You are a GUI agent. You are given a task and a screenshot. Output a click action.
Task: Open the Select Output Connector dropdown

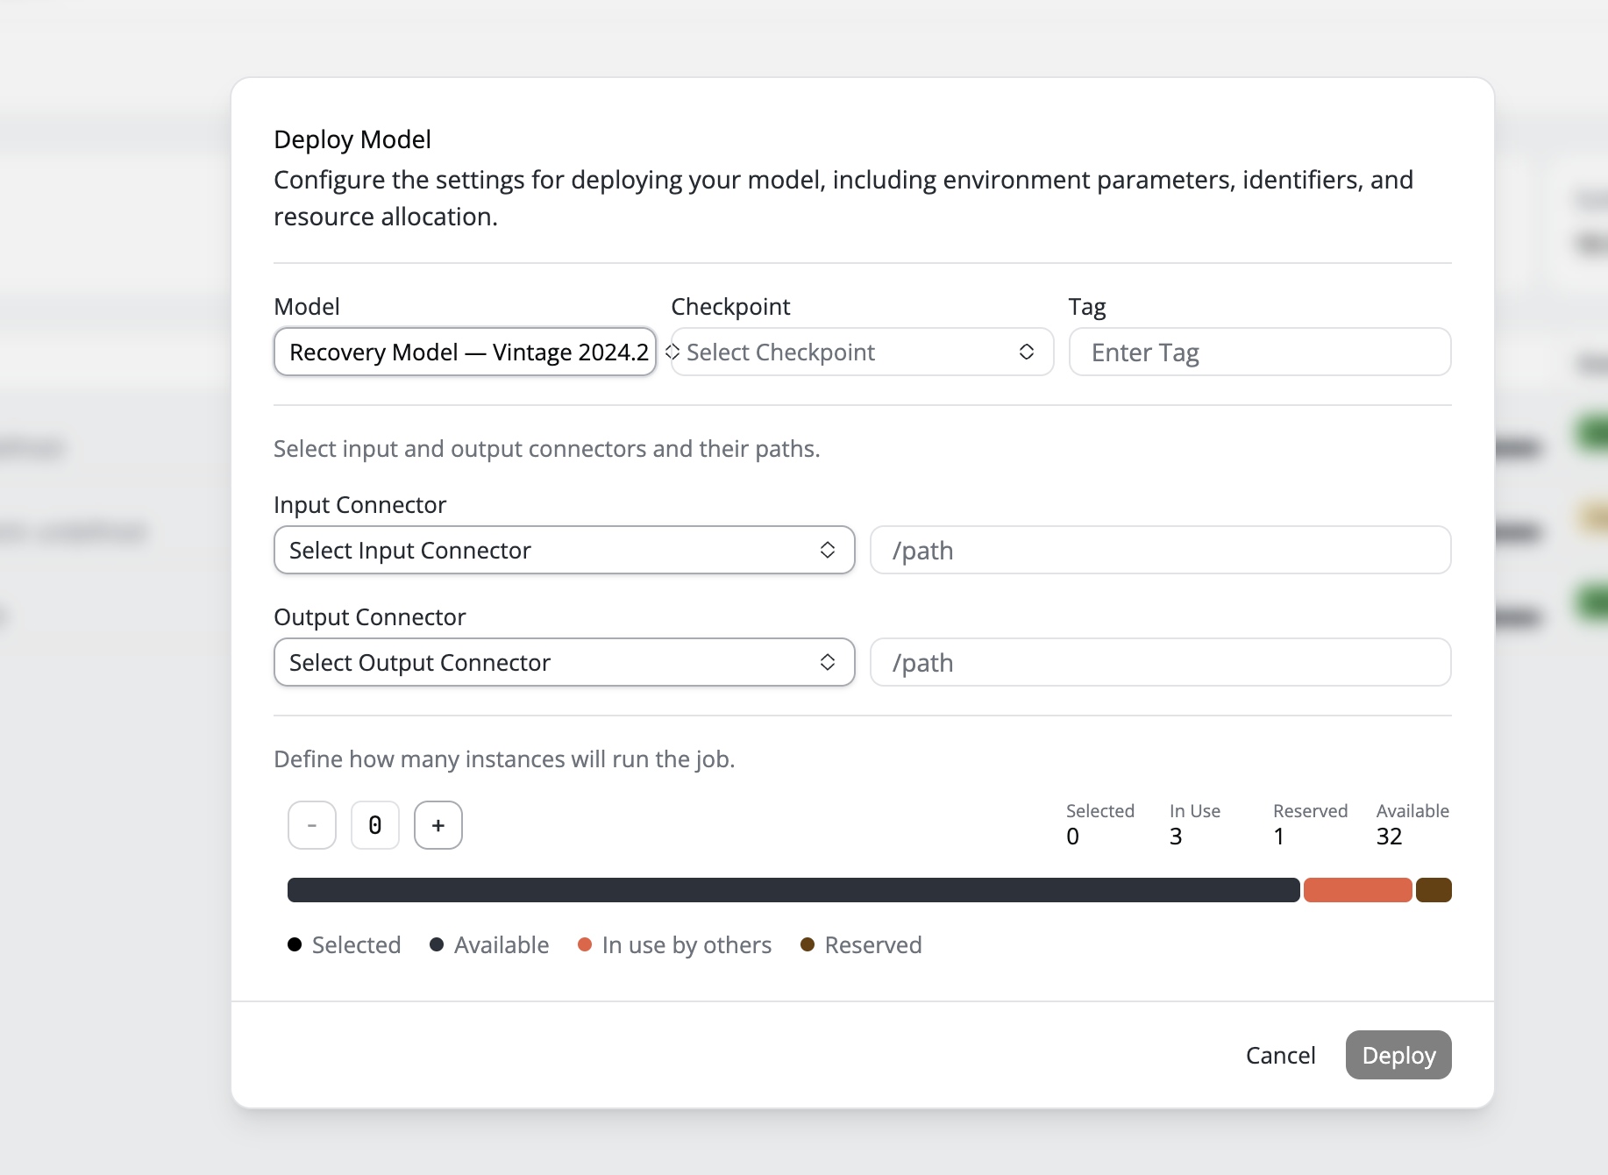pyautogui.click(x=564, y=662)
